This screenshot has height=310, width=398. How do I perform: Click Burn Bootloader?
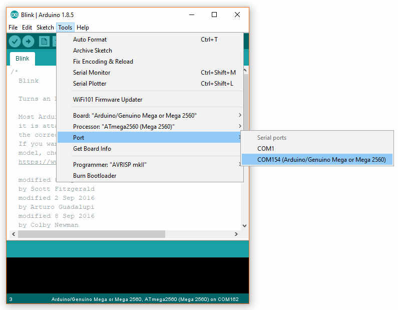95,176
